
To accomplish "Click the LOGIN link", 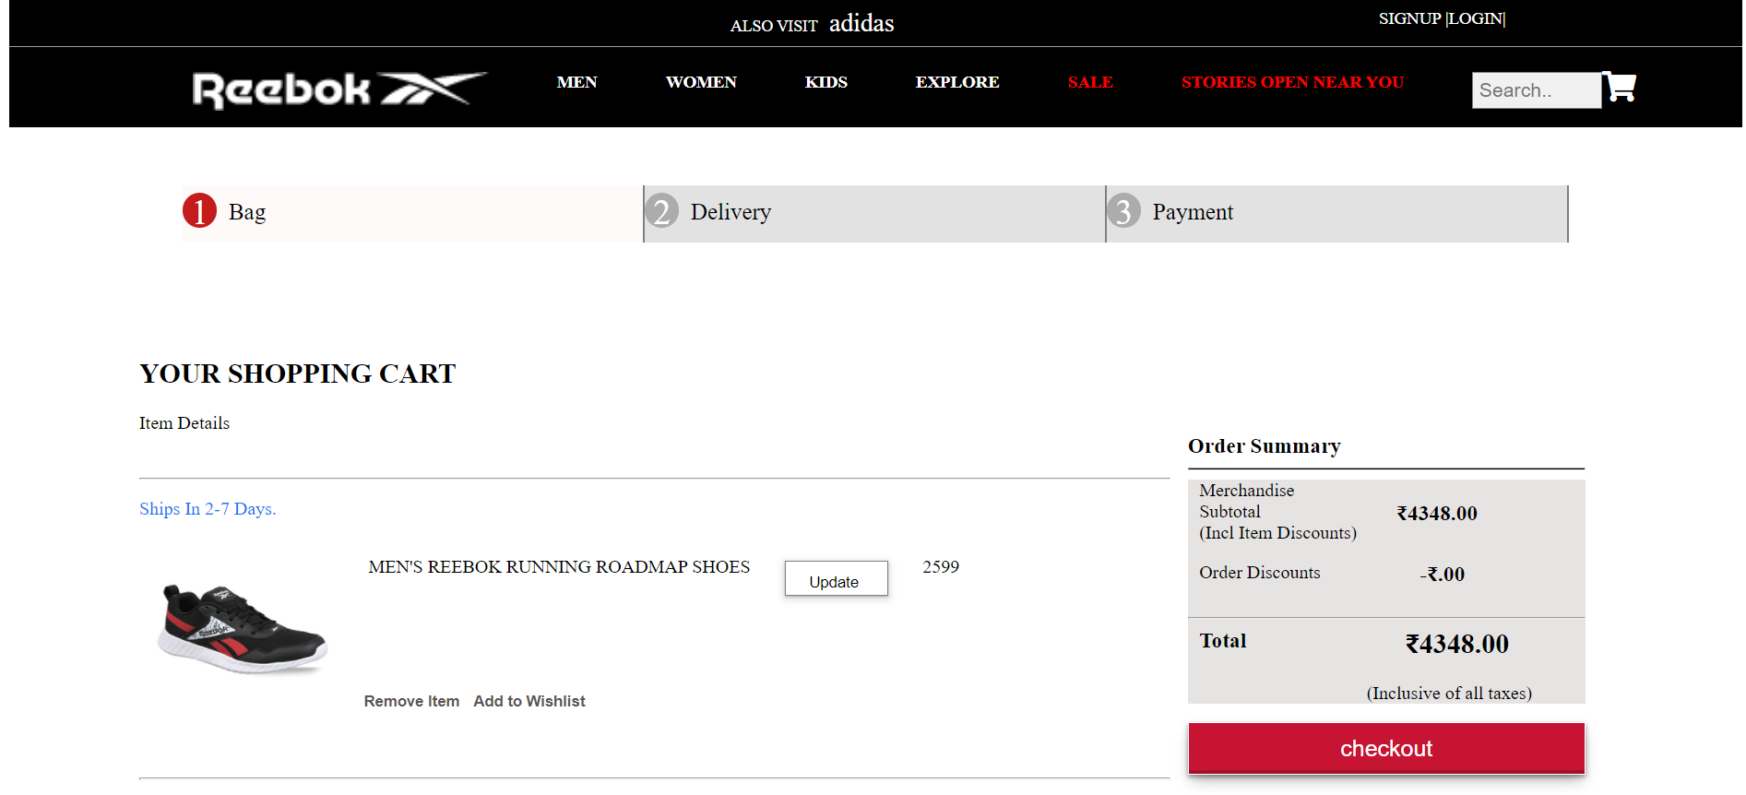I will 1476,18.
